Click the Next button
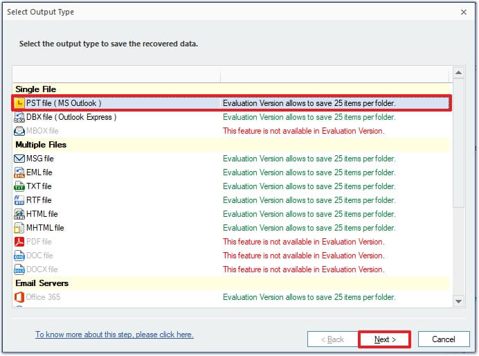479x356 pixels. pyautogui.click(x=385, y=339)
